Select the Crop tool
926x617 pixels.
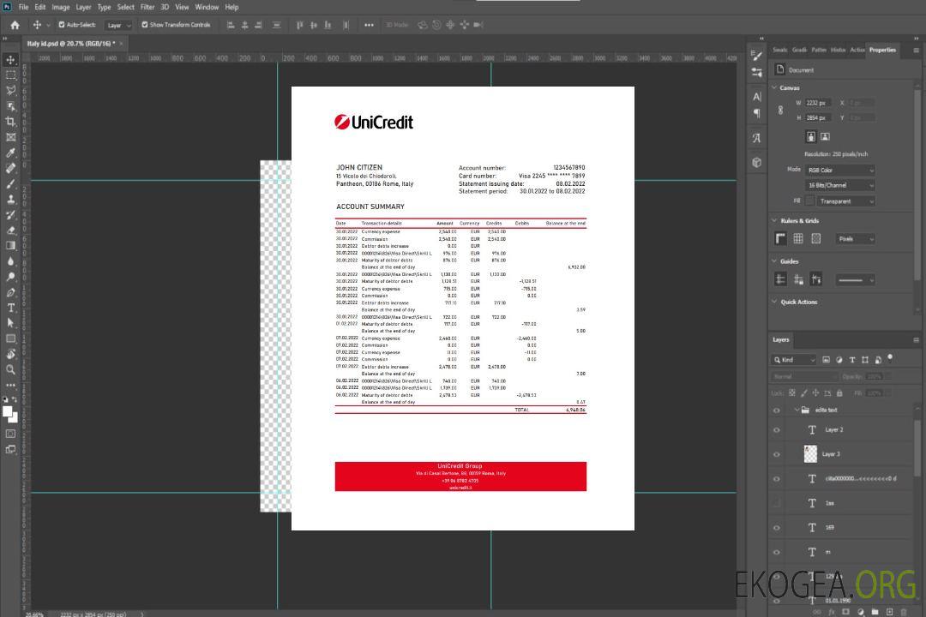(10, 122)
